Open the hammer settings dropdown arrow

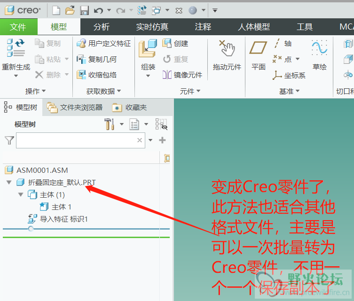coord(122,124)
